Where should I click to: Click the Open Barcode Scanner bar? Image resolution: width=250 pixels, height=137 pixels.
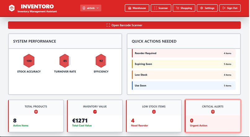(x=124, y=25)
